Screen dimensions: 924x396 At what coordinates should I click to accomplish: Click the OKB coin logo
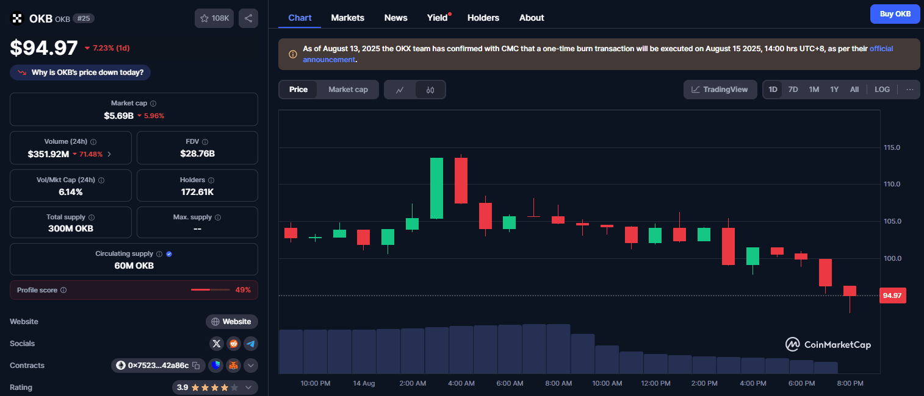pos(17,18)
